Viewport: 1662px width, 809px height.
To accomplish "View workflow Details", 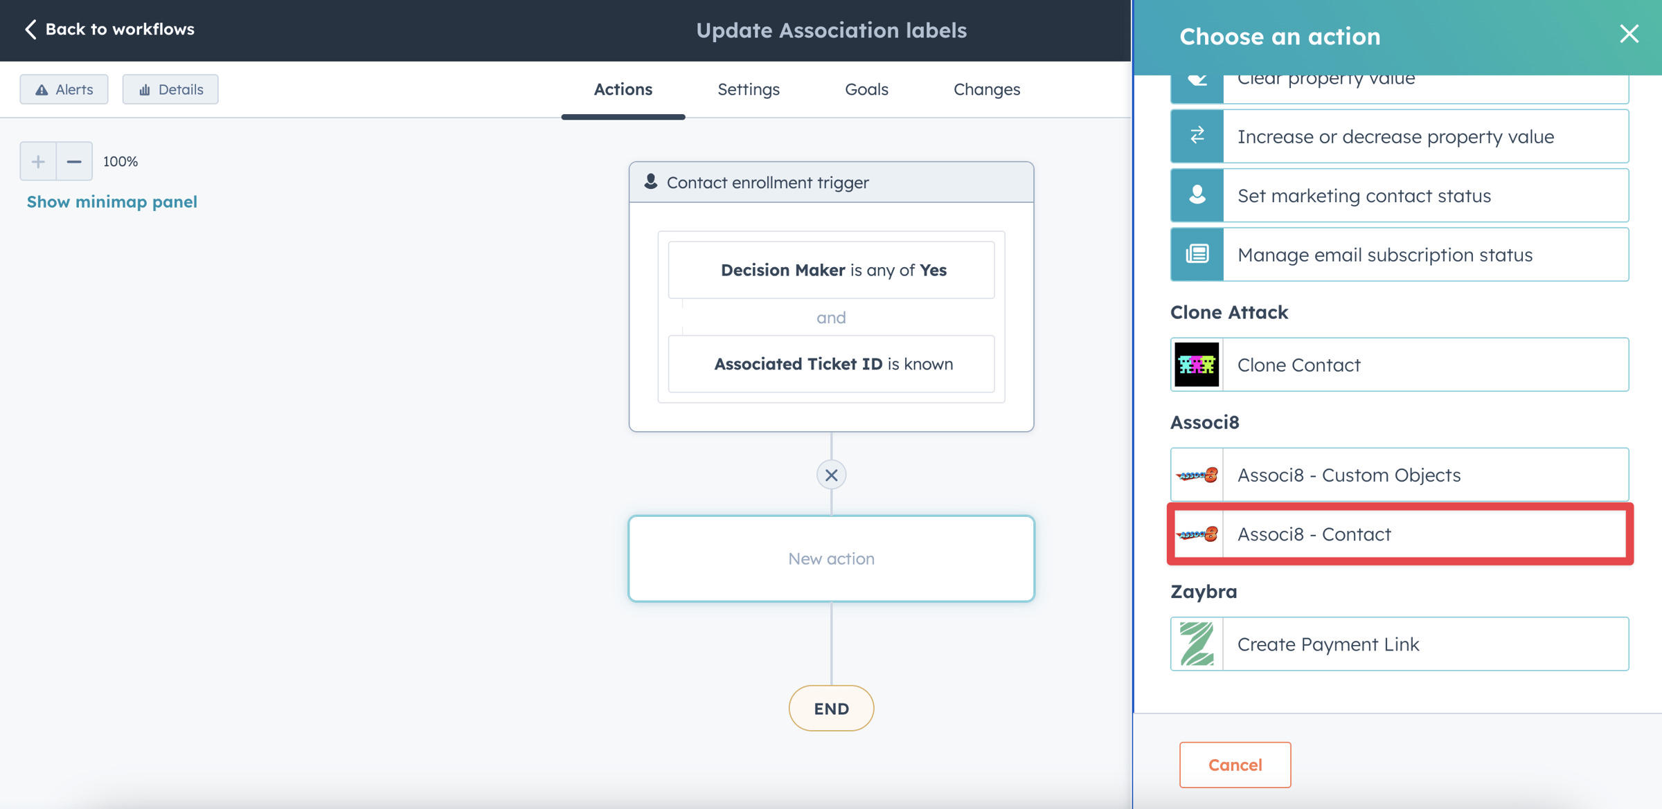I will click(170, 89).
